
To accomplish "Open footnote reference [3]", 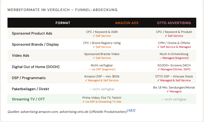I will 133,111.
